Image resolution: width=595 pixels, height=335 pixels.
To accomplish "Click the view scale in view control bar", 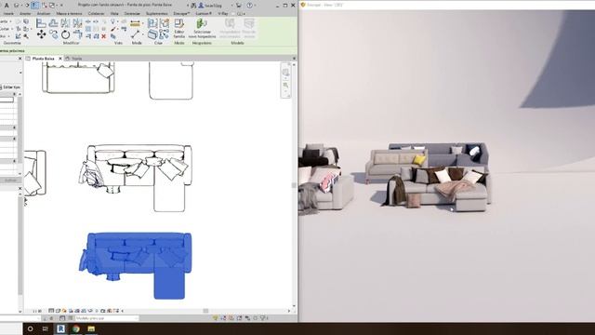I will (x=37, y=311).
